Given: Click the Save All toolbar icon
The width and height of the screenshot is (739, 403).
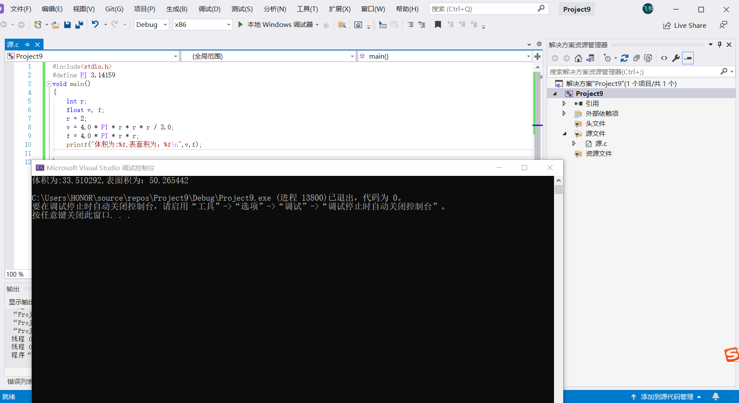Looking at the screenshot, I should pos(79,25).
